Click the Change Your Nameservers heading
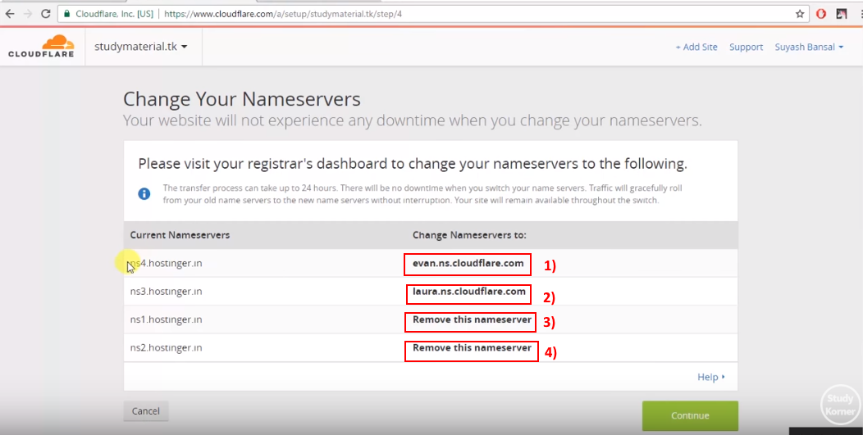This screenshot has height=435, width=863. click(x=242, y=99)
